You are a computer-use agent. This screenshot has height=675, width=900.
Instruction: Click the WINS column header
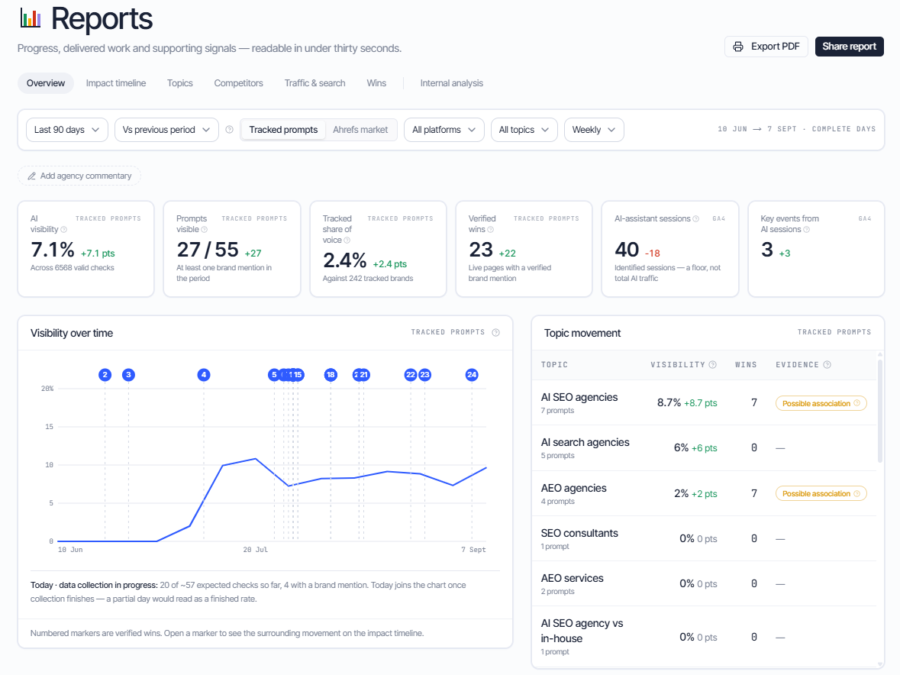tap(746, 364)
